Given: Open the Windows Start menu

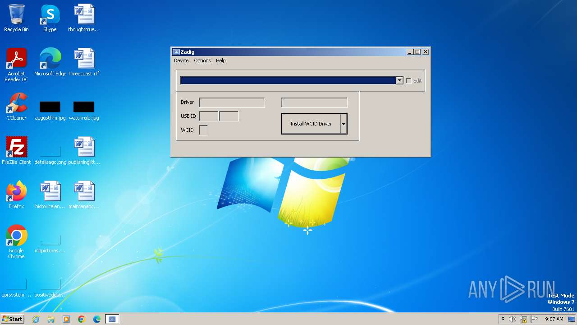Looking at the screenshot, I should 13,319.
